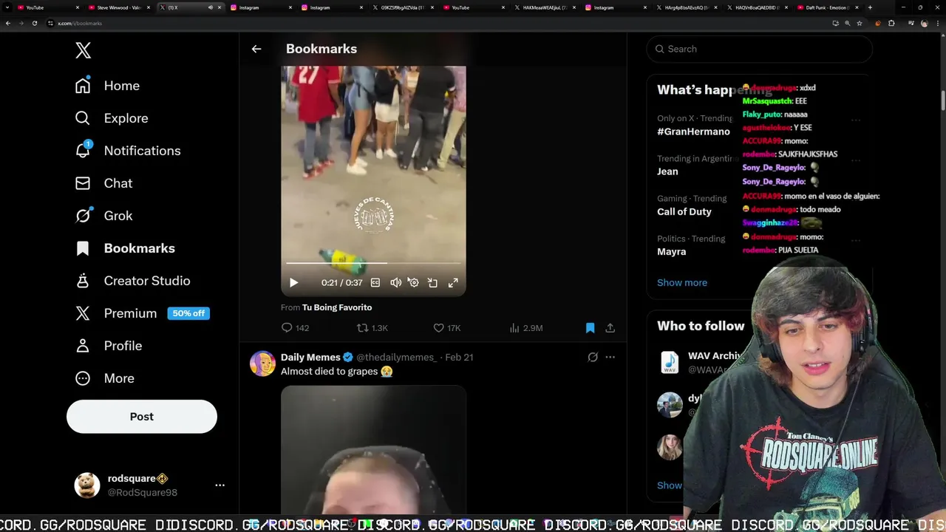
Task: Open Creator Studio
Action: [132, 281]
